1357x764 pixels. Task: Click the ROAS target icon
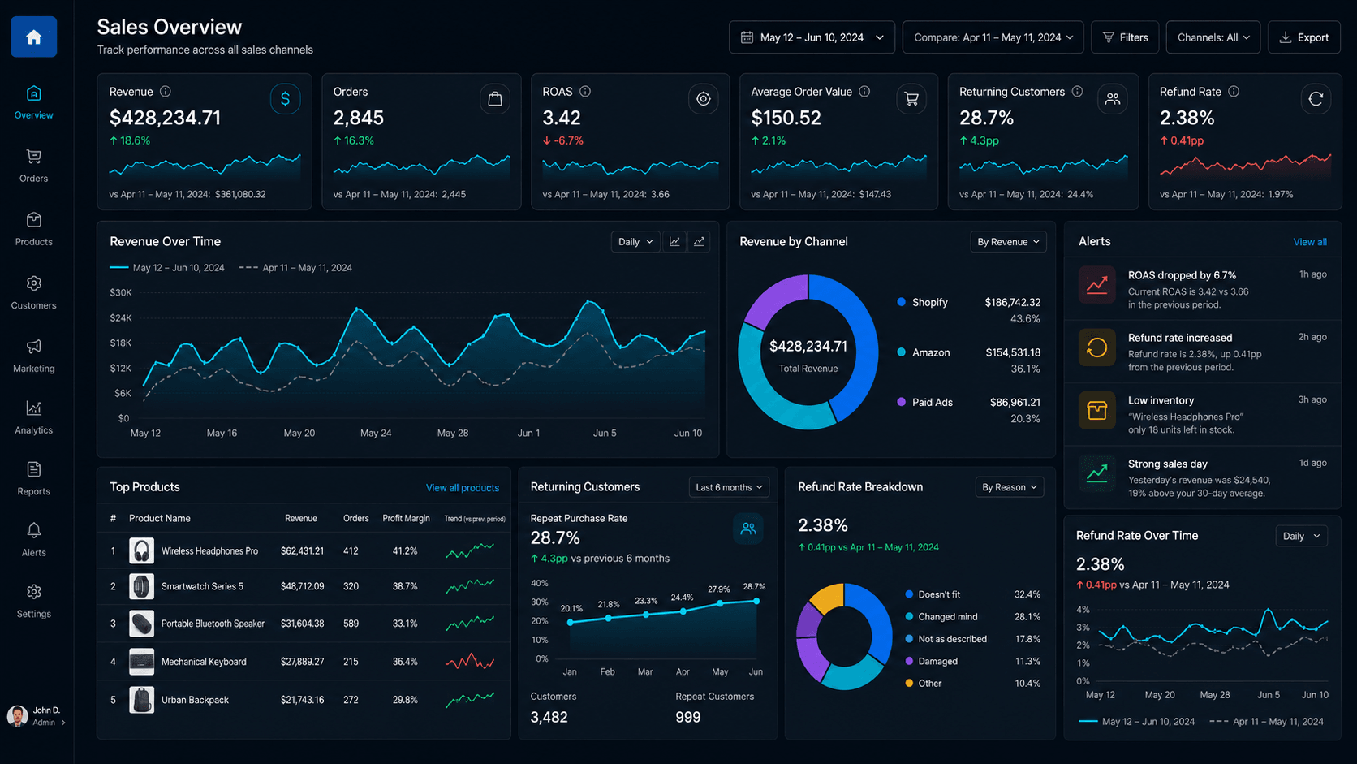(x=704, y=99)
